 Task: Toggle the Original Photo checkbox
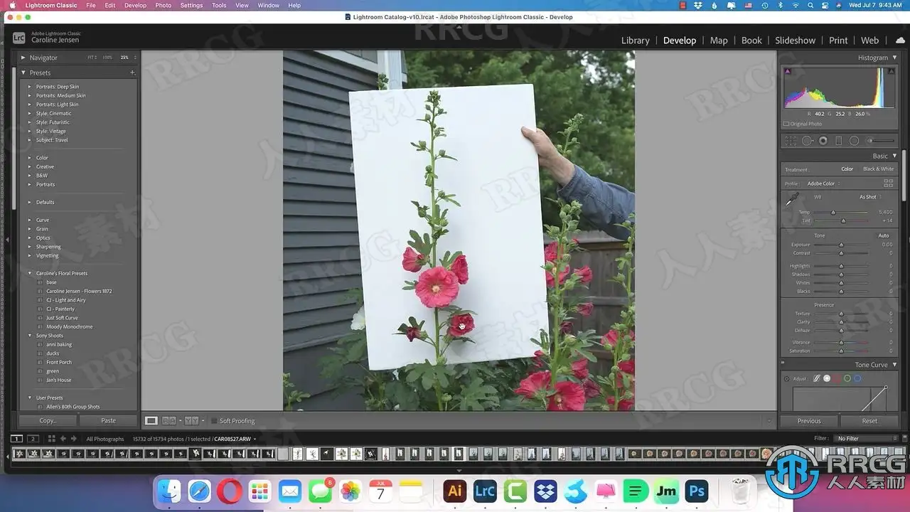[786, 124]
